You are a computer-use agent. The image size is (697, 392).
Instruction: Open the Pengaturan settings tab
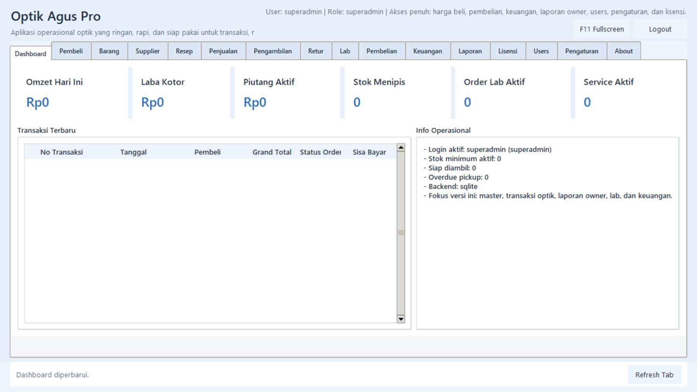[582, 51]
